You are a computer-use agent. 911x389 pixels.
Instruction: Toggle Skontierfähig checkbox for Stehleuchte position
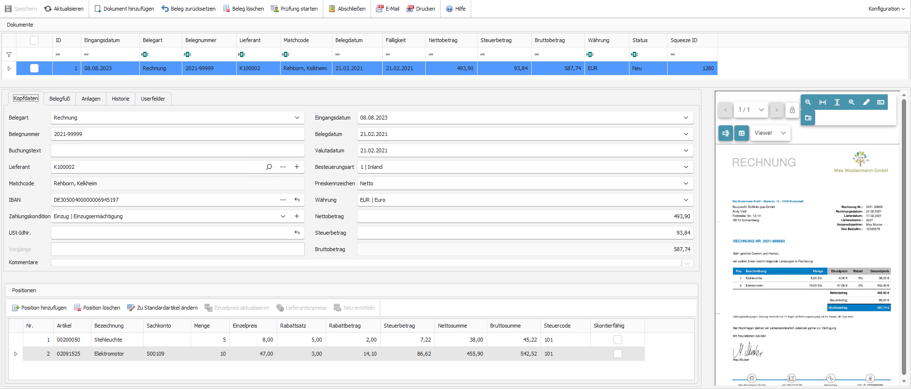pos(617,340)
